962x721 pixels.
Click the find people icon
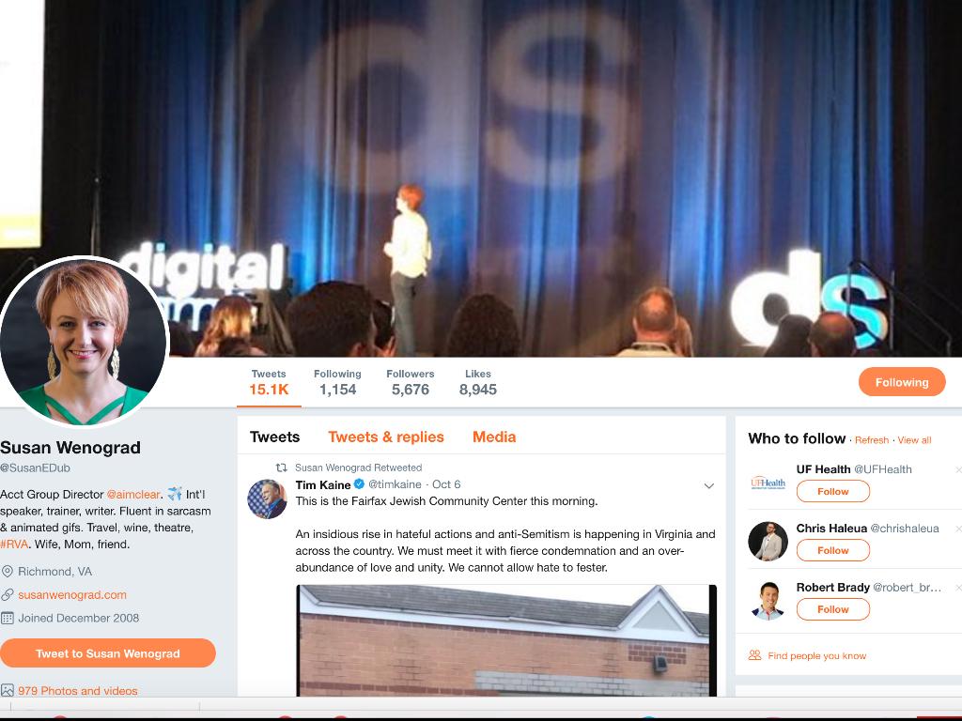(x=754, y=655)
